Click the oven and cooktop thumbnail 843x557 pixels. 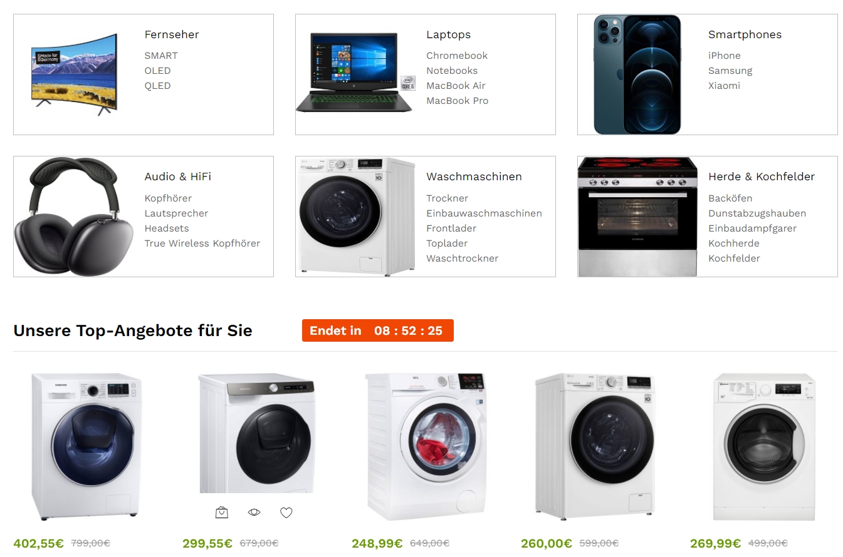637,217
